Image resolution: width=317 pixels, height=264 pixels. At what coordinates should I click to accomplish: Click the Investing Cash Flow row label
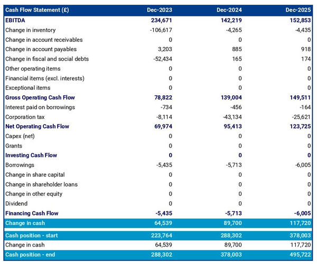(x=31, y=155)
